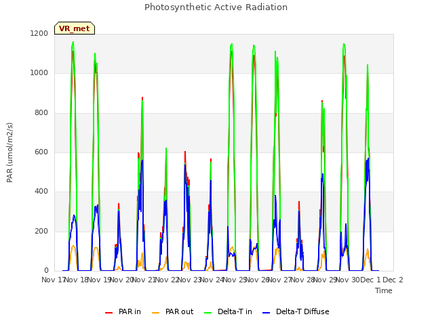The width and height of the screenshot is (434, 325).
Task: Click the 0 y-axis tick label
Action: pyautogui.click(x=46, y=270)
